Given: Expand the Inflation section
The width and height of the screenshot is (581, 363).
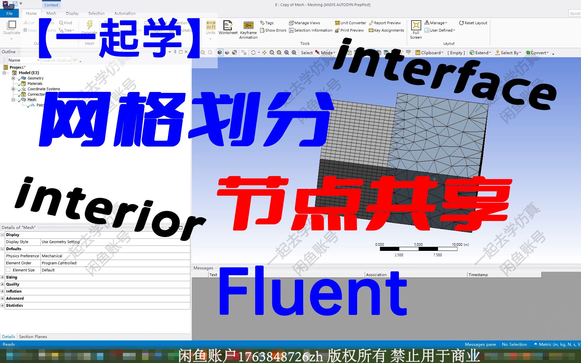Looking at the screenshot, I should (3, 291).
